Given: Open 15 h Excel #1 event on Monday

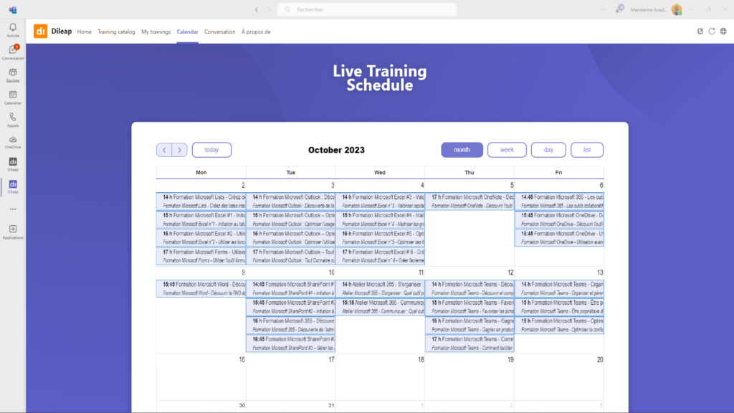Looking at the screenshot, I should click(201, 219).
